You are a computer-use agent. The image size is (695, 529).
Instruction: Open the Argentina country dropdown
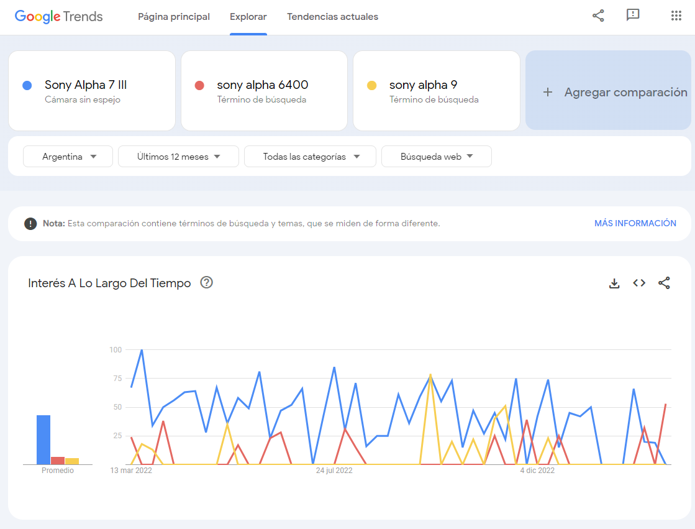point(68,156)
